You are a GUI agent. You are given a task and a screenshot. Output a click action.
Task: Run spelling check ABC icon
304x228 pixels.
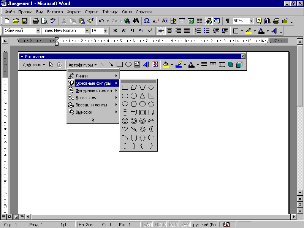[53, 21]
